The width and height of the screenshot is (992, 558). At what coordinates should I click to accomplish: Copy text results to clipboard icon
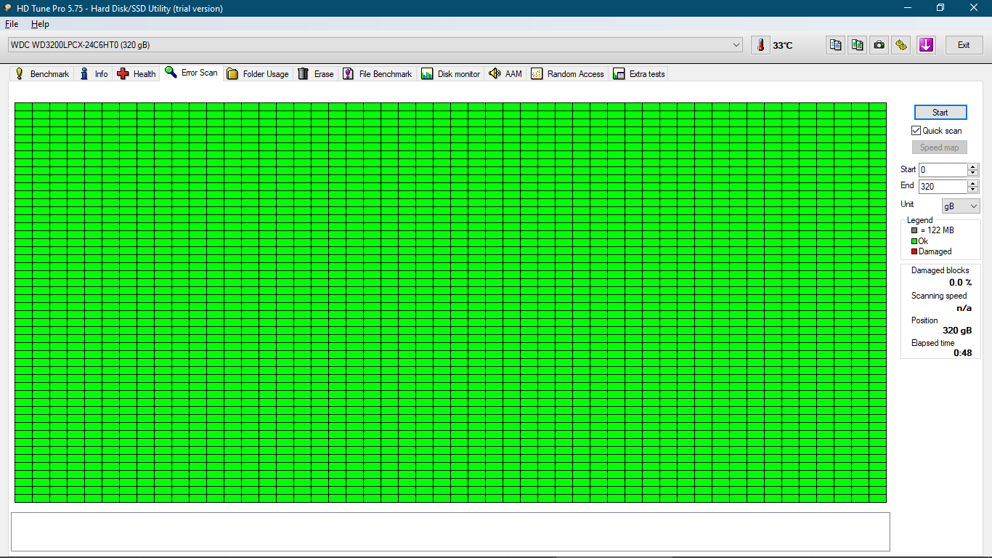[836, 45]
